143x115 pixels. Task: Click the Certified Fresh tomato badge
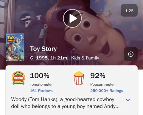point(18,78)
